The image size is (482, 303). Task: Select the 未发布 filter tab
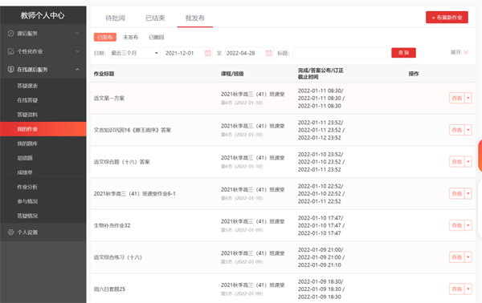(x=131, y=37)
